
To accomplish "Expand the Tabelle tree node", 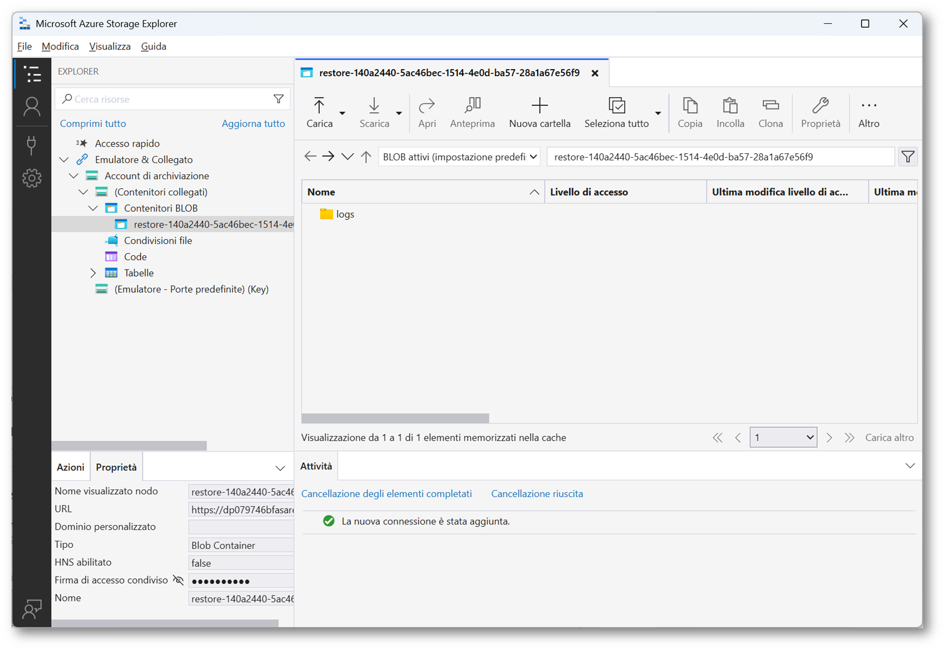I will tap(93, 273).
